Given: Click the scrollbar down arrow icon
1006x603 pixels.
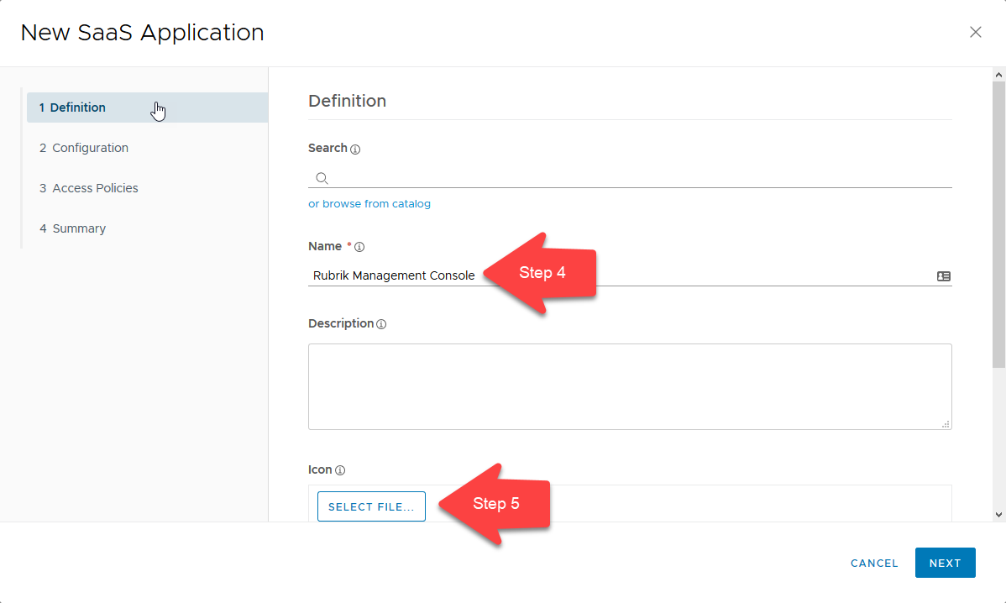Looking at the screenshot, I should (x=998, y=516).
